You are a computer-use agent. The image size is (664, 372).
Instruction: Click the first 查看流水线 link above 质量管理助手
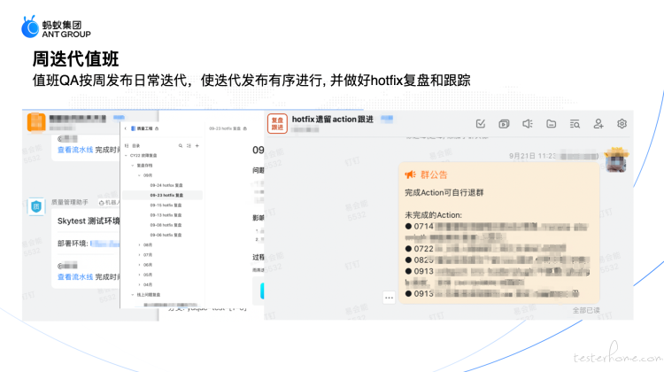(75, 150)
